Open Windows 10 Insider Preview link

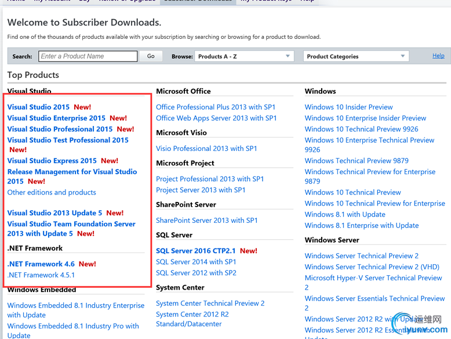pos(348,107)
